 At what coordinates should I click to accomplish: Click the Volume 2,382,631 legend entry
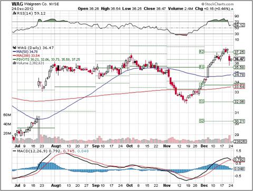coord(30,63)
